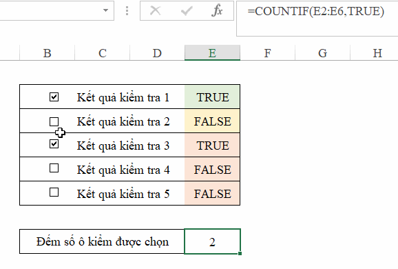Uncheck the Kết quả kiểm tra 1 checkbox
The image size is (398, 269).
click(x=54, y=97)
